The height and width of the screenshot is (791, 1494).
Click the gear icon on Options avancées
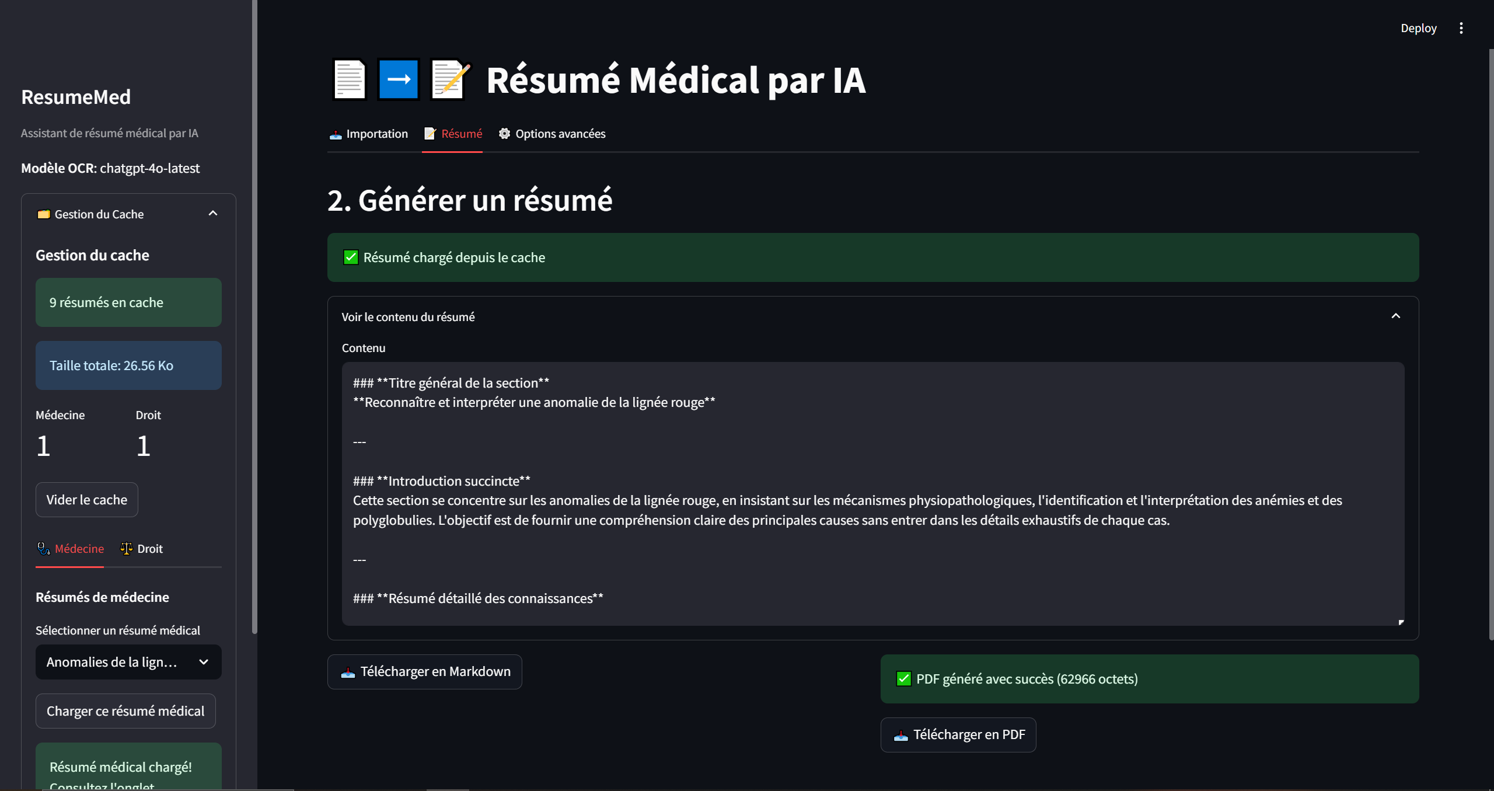click(504, 134)
